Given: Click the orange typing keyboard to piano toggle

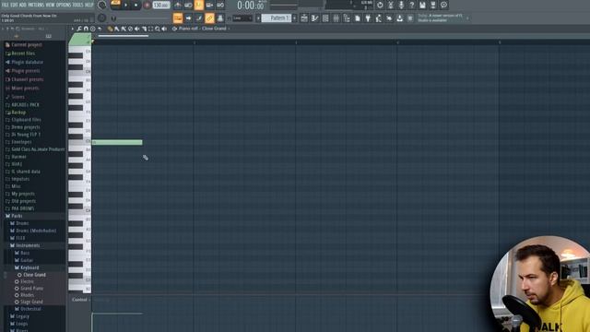Looking at the screenshot, I should tap(178, 18).
